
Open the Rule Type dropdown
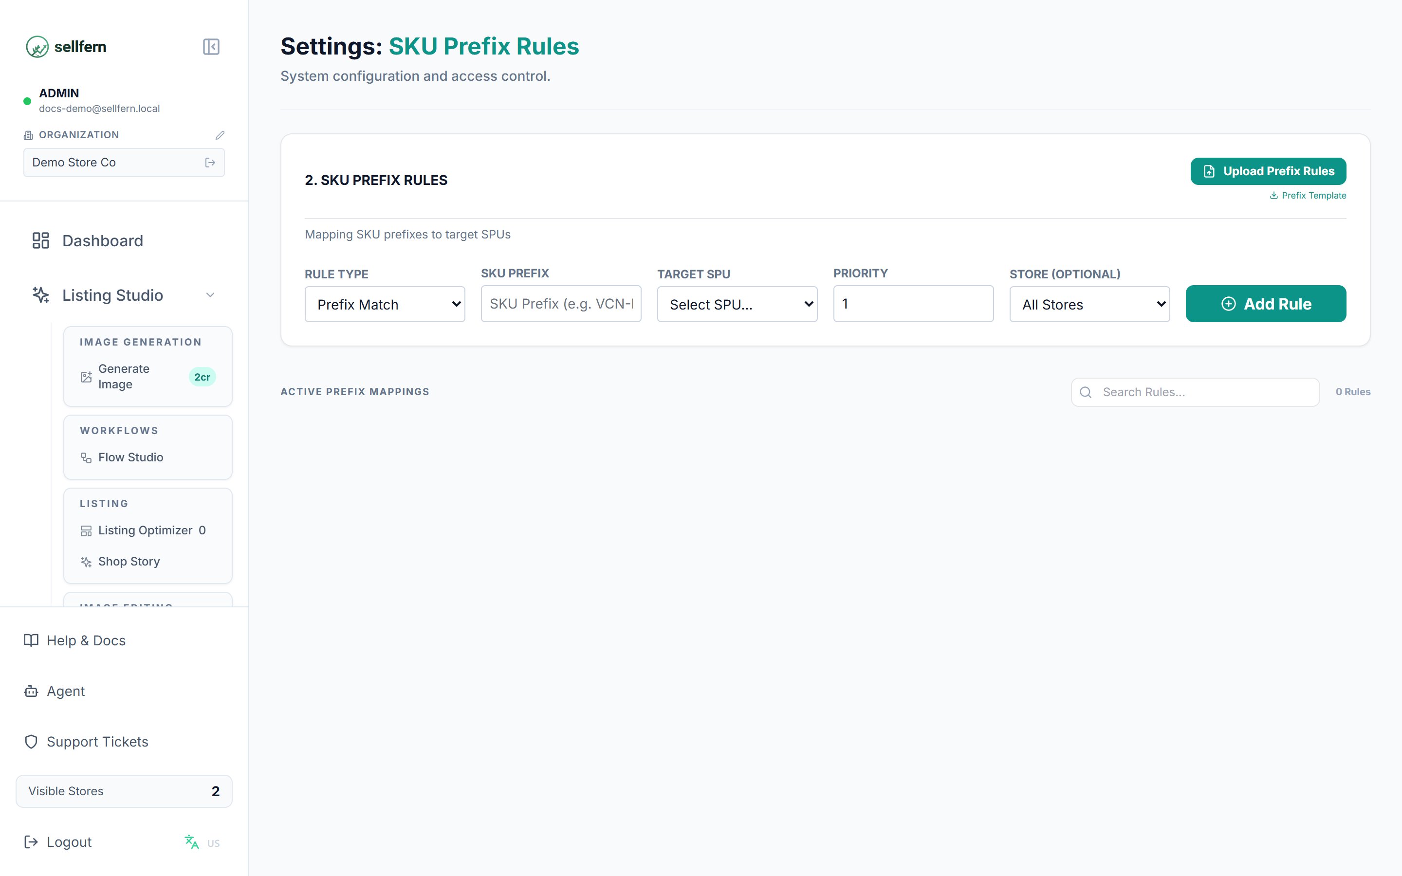coord(385,304)
